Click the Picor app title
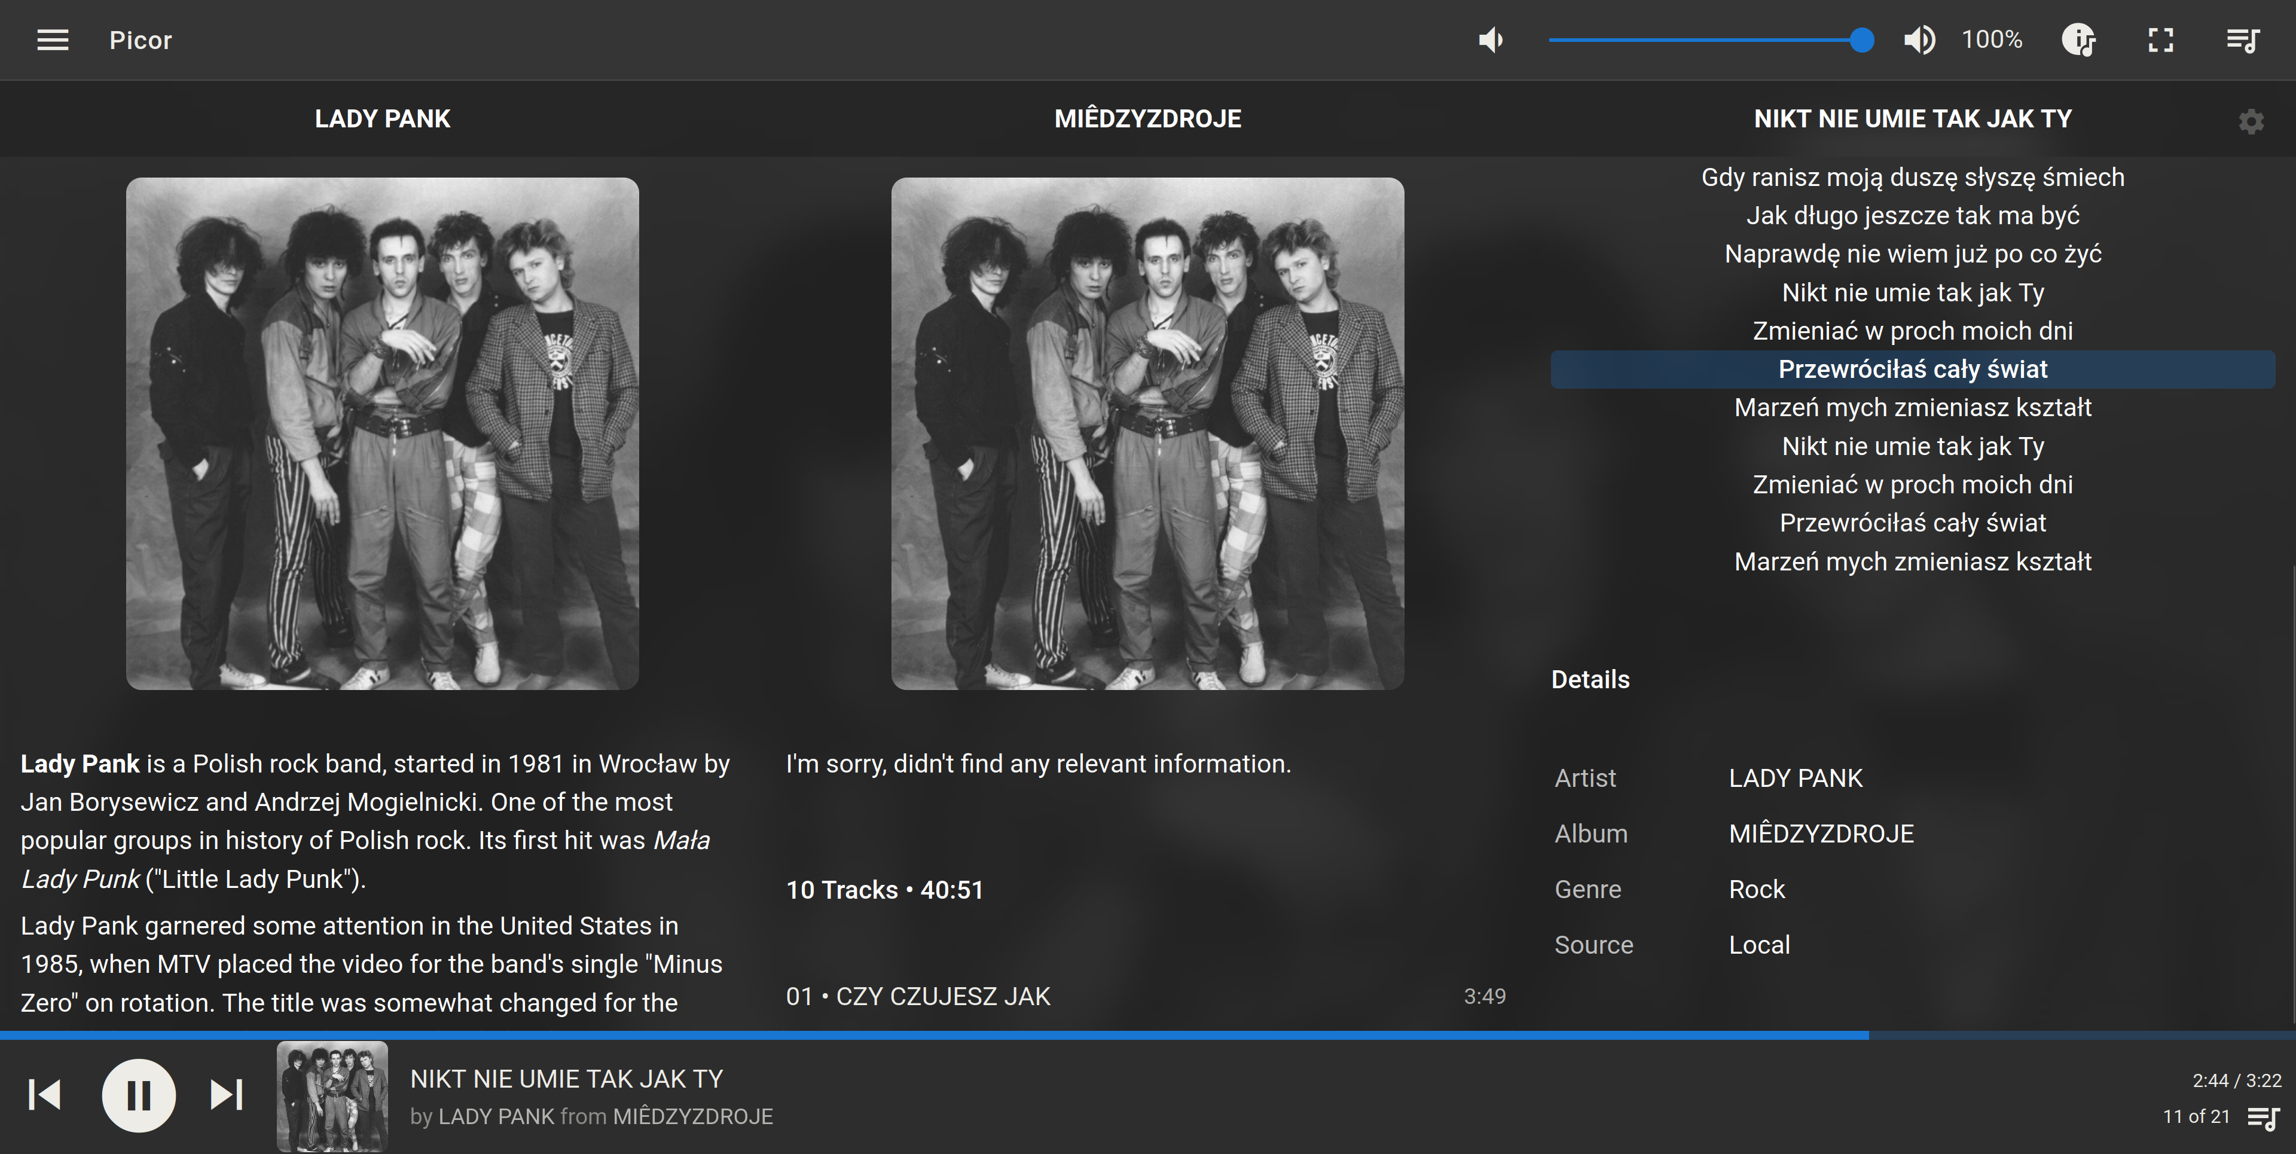The height and width of the screenshot is (1154, 2296). (141, 40)
